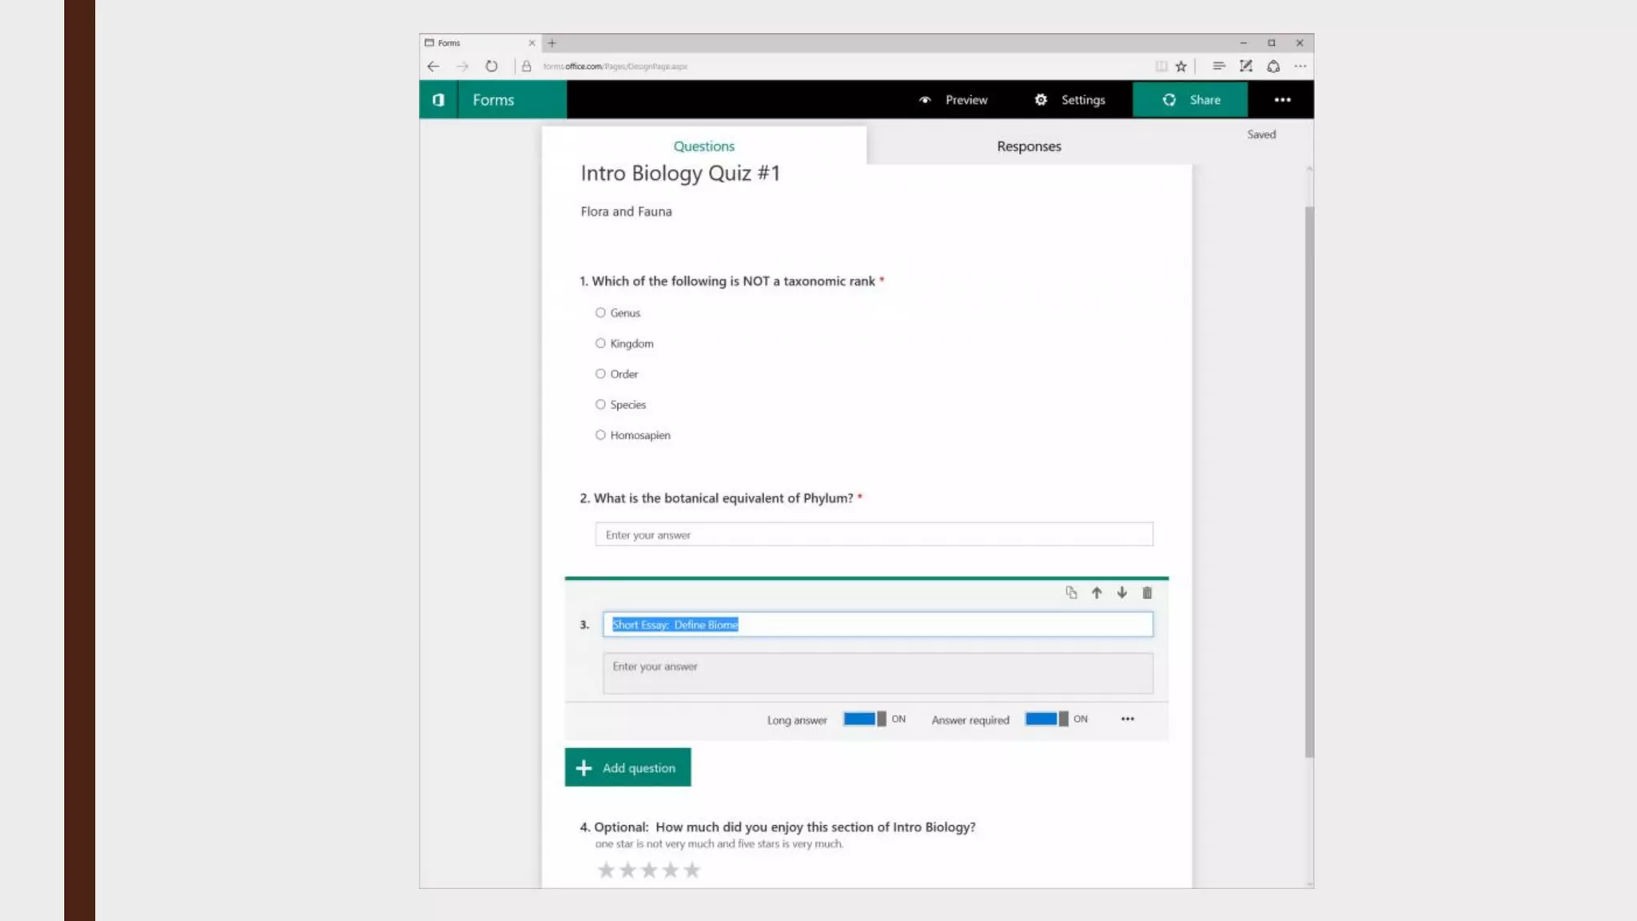
Task: Open browser settings ellipsis menu
Action: click(x=1300, y=66)
